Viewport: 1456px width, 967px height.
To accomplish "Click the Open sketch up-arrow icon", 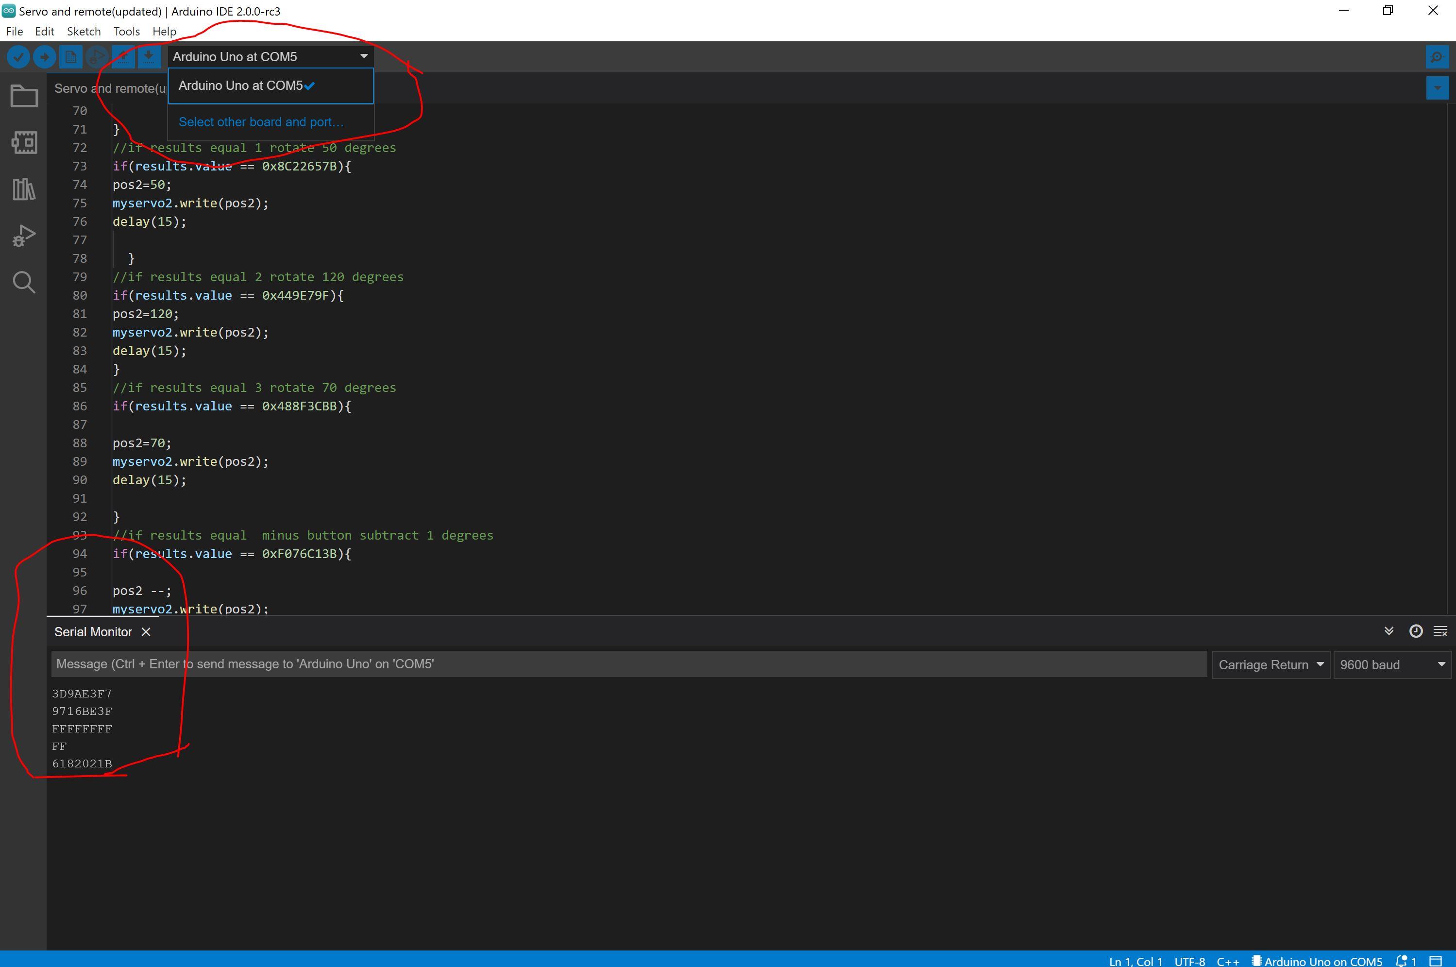I will point(123,57).
